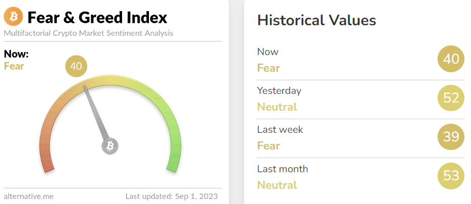Click the 40 badge above the gauge
Screen dimensions: 471x204
(x=76, y=66)
